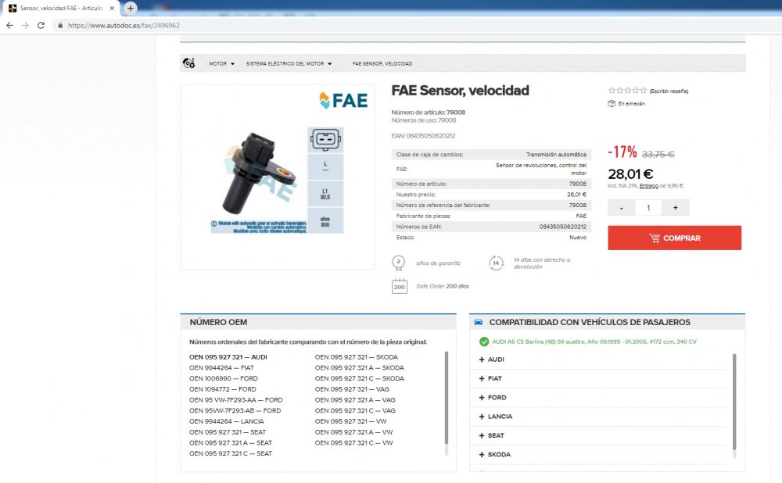Open the Escribir reseña link
The height and width of the screenshot is (483, 782).
[x=669, y=91]
